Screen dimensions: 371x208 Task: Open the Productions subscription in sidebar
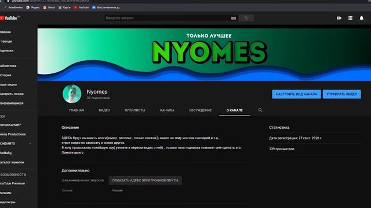coord(13,134)
